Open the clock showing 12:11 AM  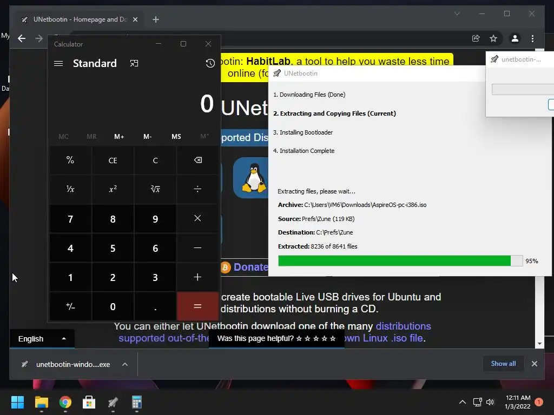(x=518, y=402)
